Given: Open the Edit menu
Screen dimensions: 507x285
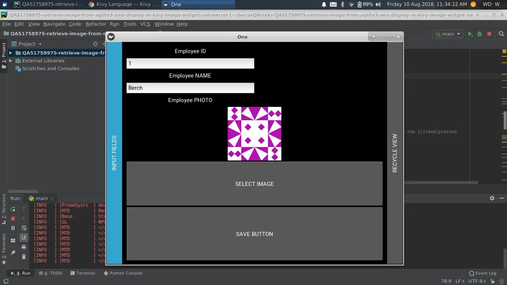Looking at the screenshot, I should 19,24.
